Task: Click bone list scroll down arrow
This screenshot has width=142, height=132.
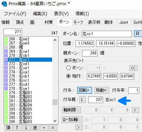Action: (x=55, y=121)
